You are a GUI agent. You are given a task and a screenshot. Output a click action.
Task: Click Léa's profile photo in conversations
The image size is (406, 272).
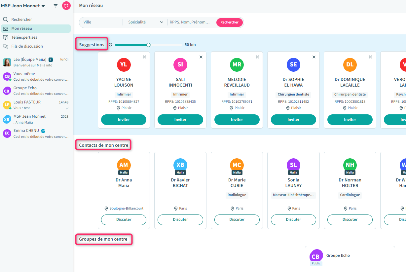[x=7, y=62]
